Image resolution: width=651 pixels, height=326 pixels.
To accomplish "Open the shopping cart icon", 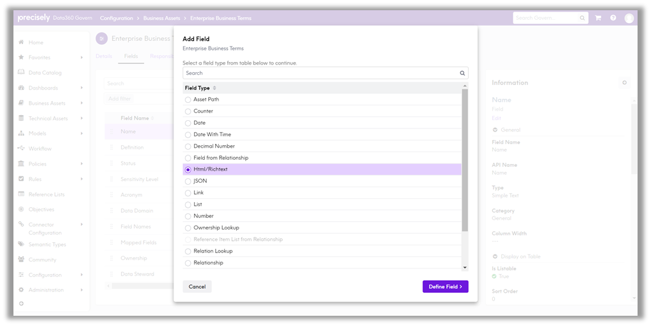I will (x=598, y=18).
